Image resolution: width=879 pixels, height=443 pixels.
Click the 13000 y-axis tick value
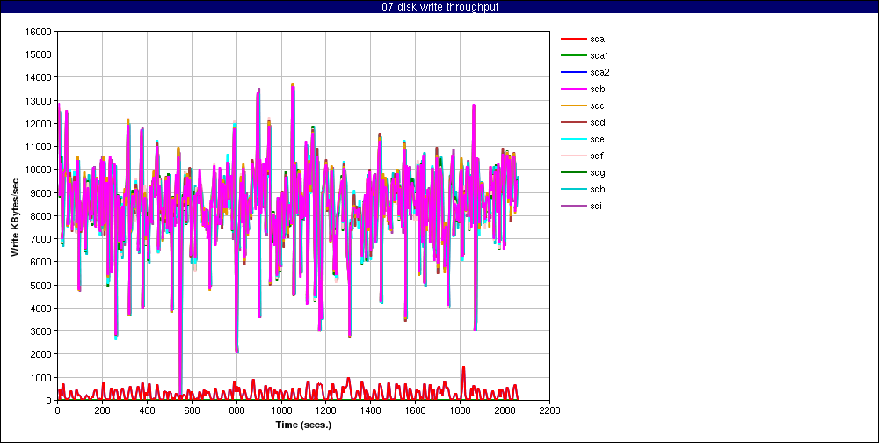coord(40,101)
